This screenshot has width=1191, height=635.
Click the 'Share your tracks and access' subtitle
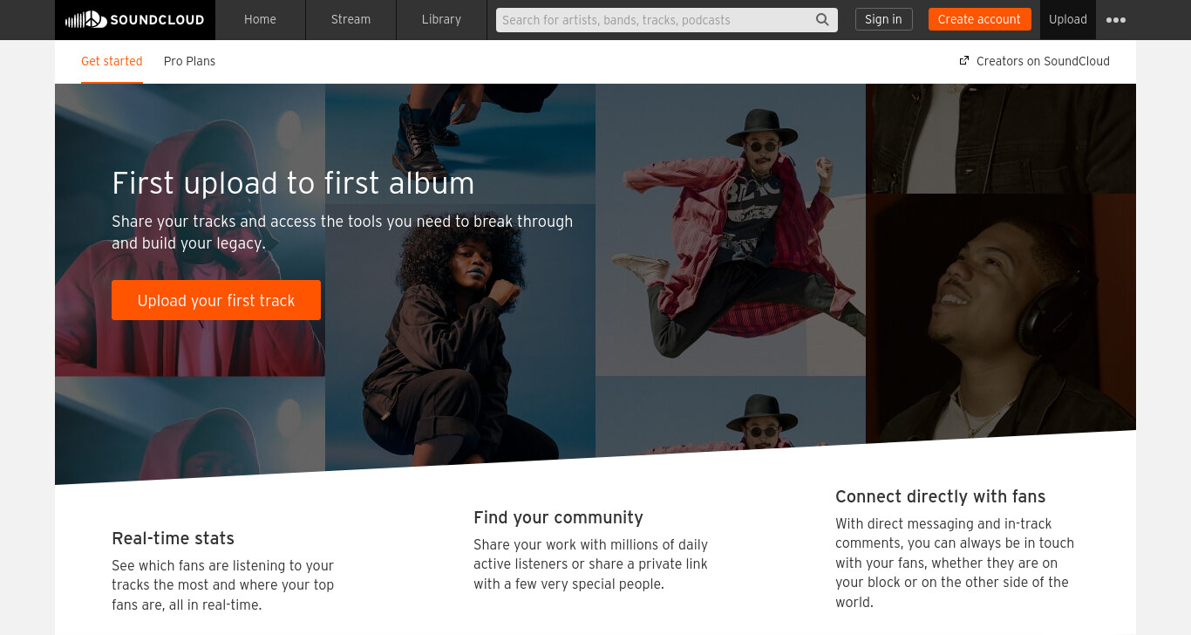342,232
